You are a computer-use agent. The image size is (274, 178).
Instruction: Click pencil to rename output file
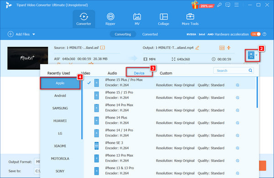(x=197, y=48)
